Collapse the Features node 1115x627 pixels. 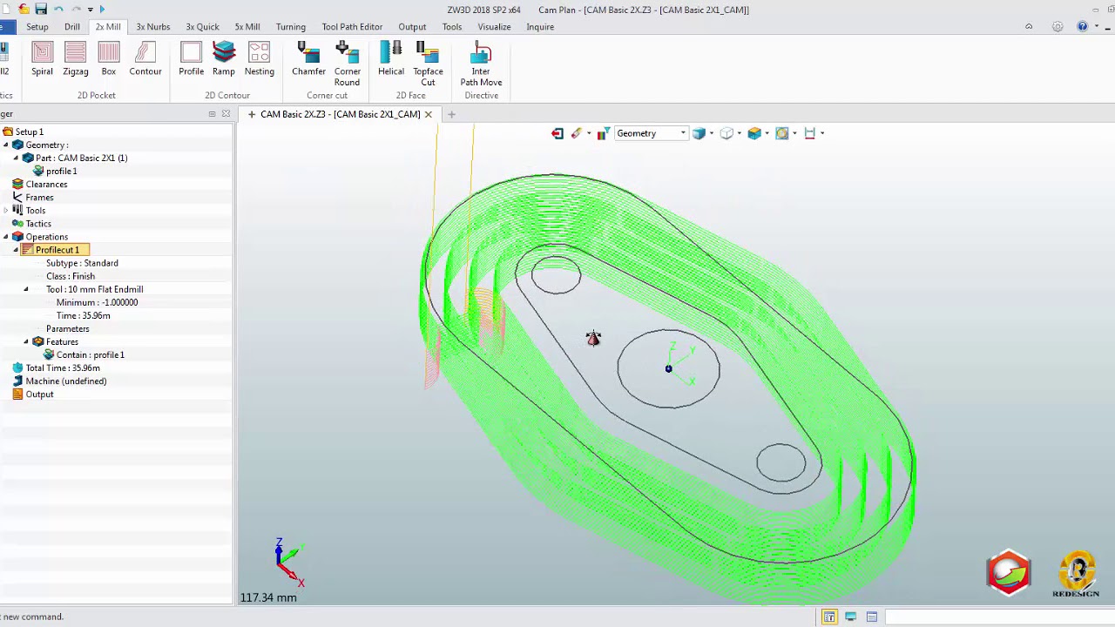26,341
